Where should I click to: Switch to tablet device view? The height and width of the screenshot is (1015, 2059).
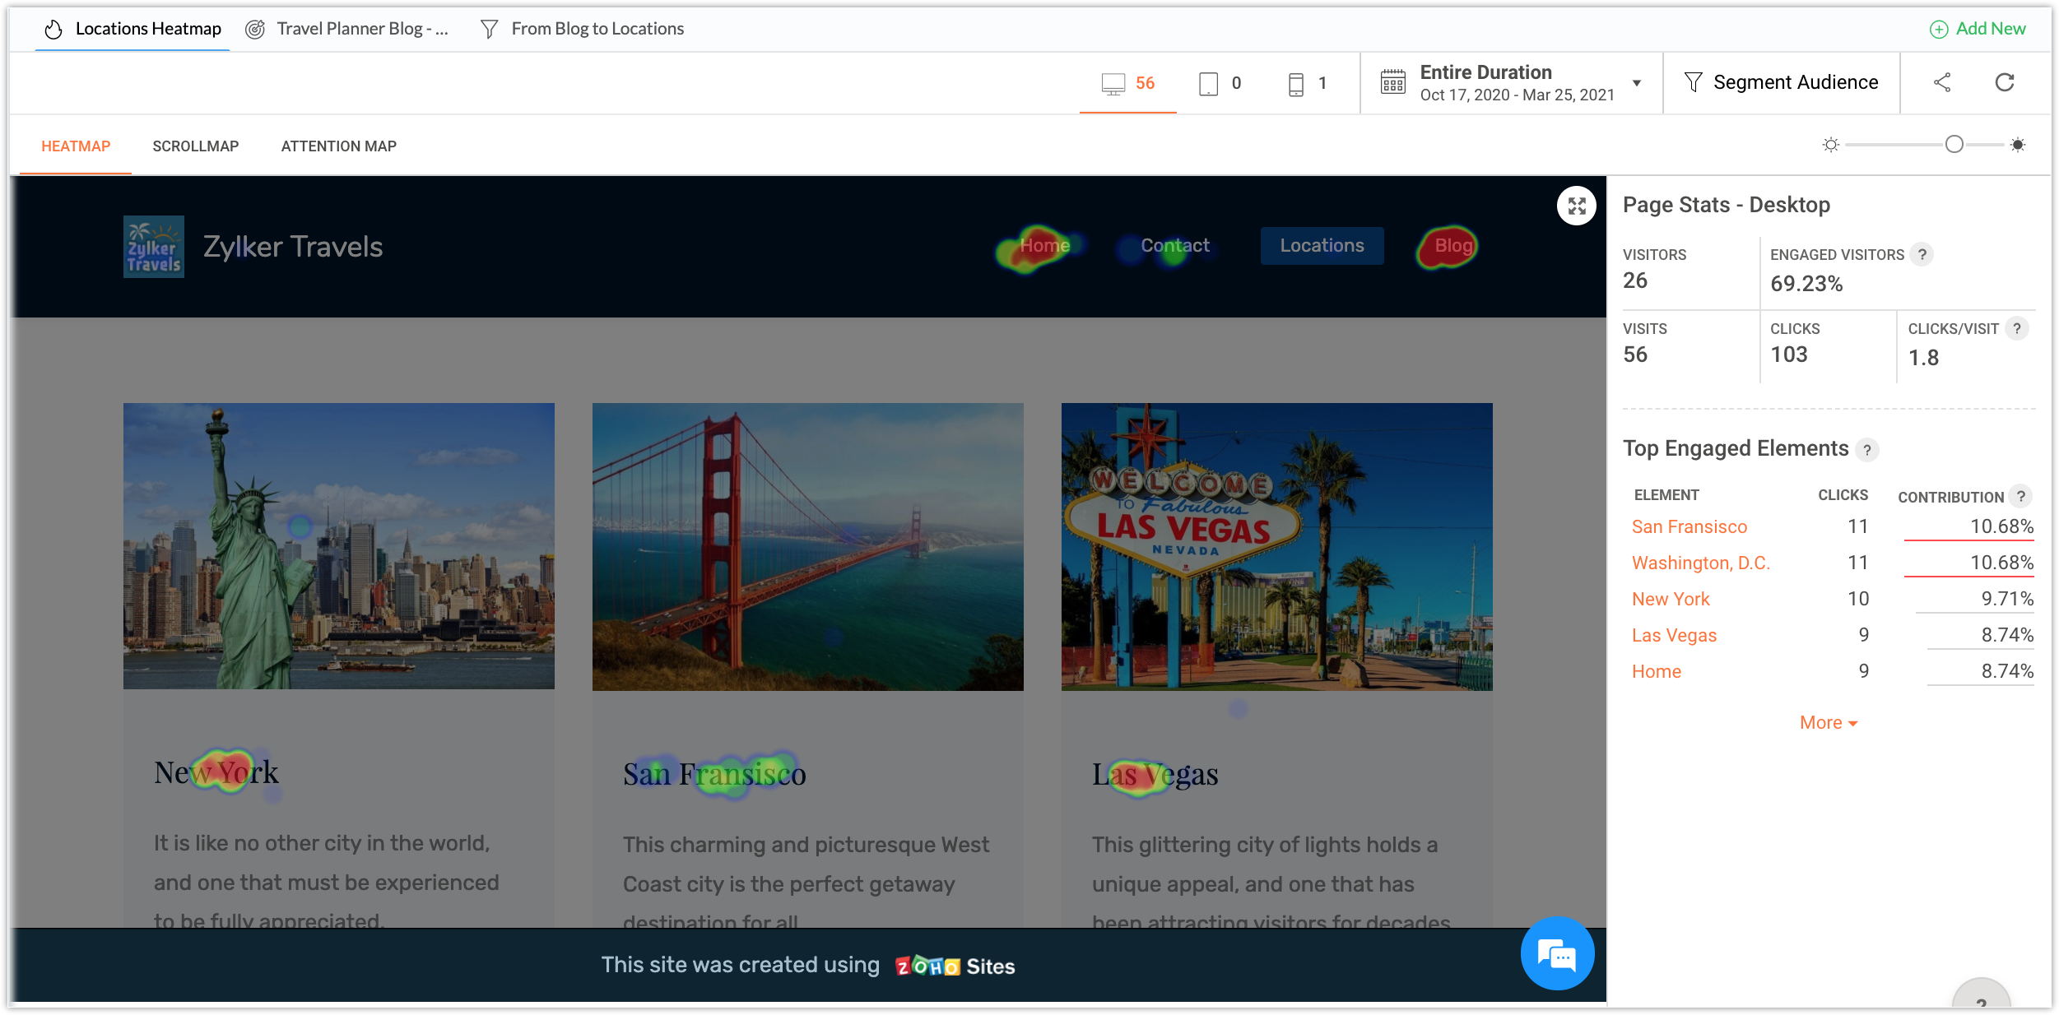pyautogui.click(x=1220, y=83)
